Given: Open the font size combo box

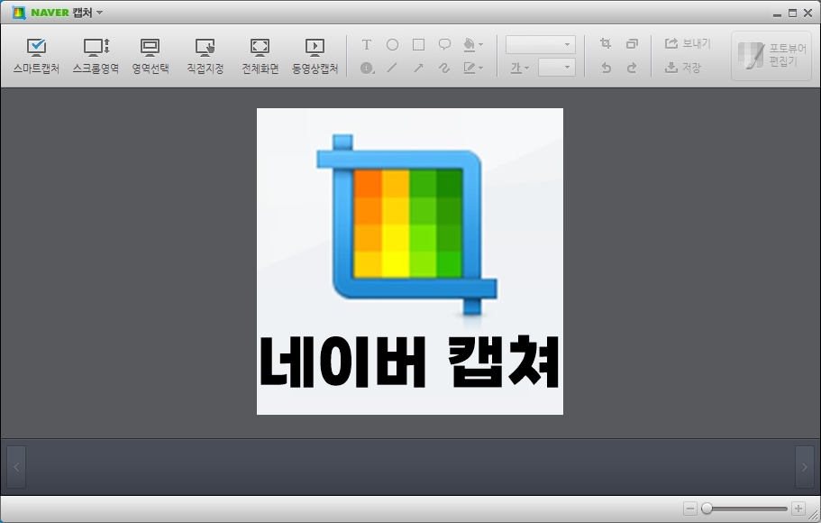Looking at the screenshot, I should click(557, 68).
